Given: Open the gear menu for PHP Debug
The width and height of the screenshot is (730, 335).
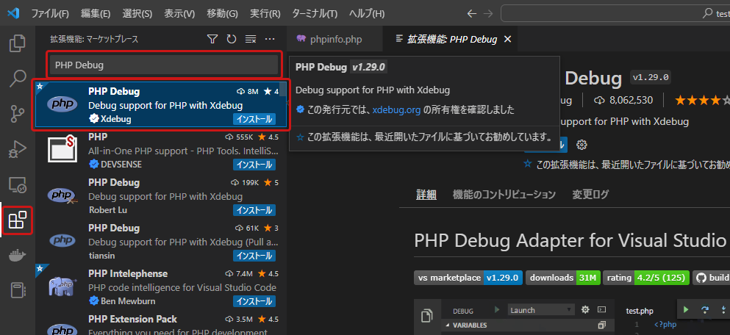Looking at the screenshot, I should point(581,145).
